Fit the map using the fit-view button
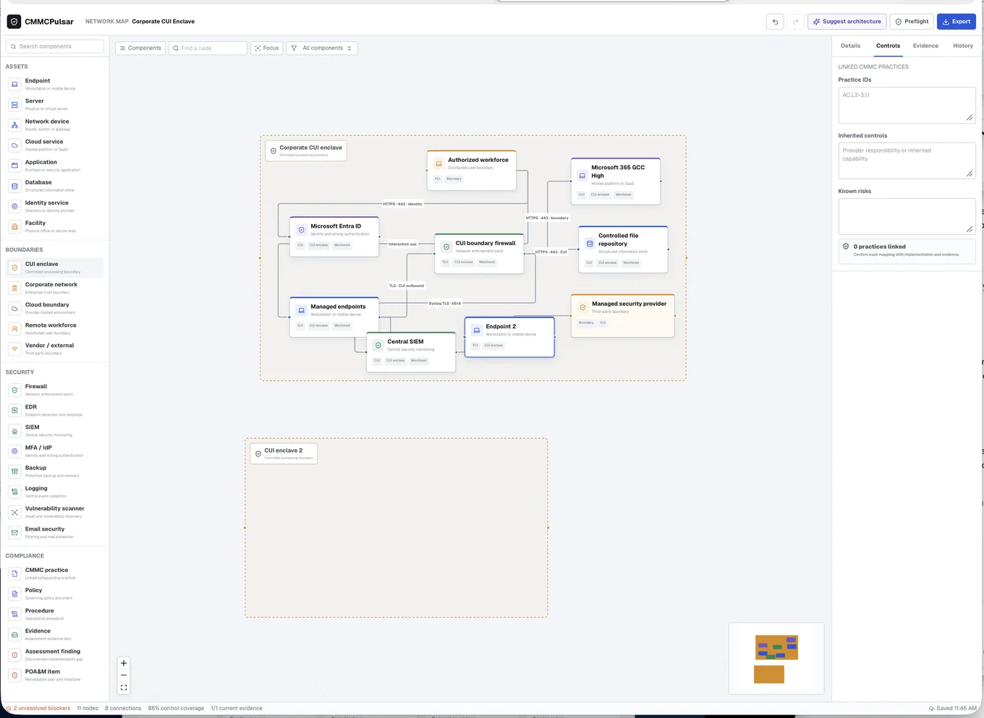Image resolution: width=984 pixels, height=718 pixels. click(124, 688)
